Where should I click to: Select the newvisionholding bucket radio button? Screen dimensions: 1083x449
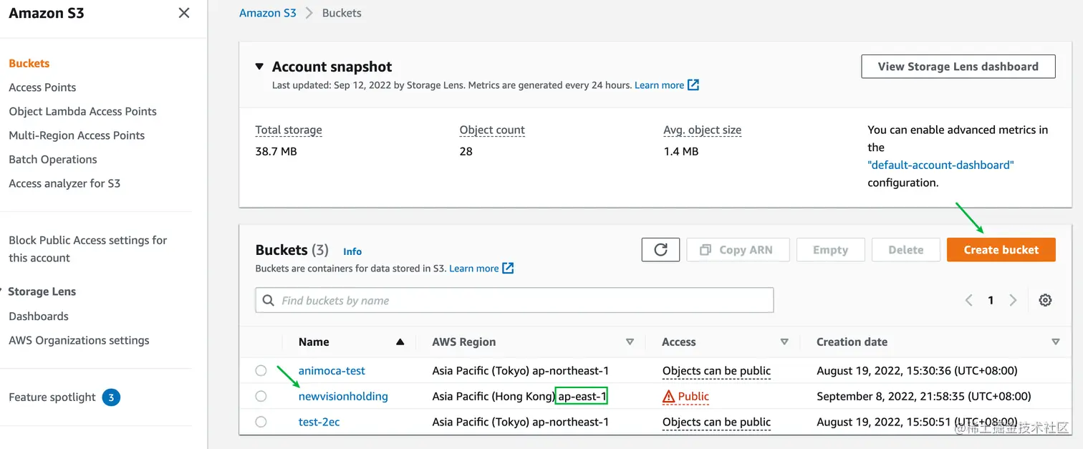(x=261, y=397)
